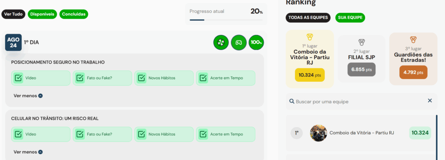This screenshot has width=445, height=160.
Task: Click the 1º position badge in ranking list
Action: (297, 133)
